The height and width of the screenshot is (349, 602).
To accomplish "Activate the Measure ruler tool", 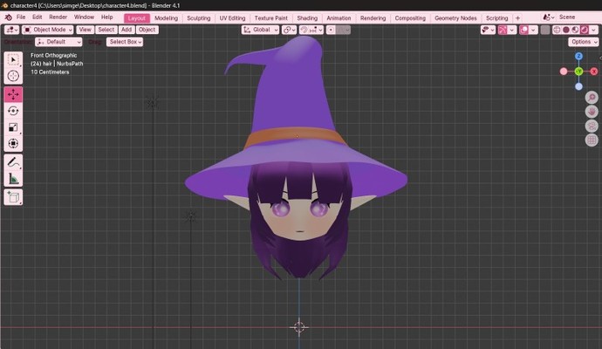I will 13,179.
